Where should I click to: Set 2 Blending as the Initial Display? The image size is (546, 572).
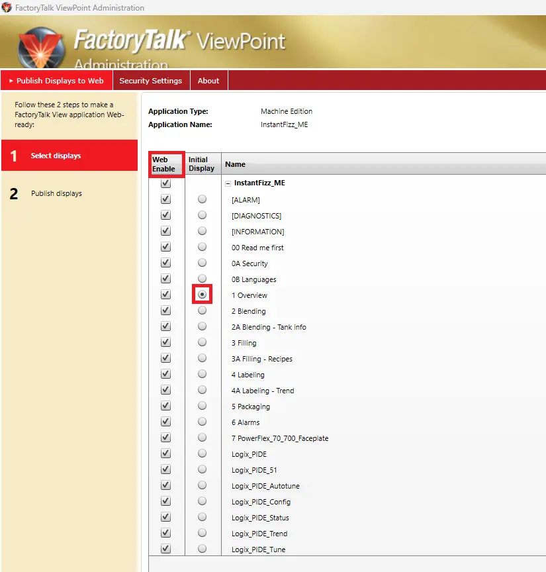(202, 310)
